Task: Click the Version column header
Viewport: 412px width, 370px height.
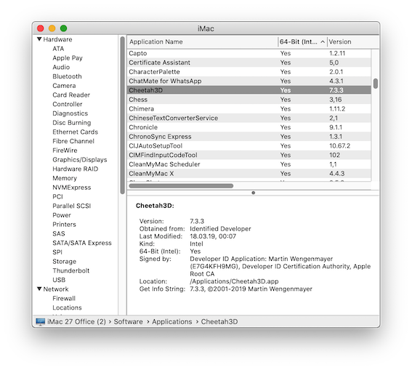Action: pos(353,41)
